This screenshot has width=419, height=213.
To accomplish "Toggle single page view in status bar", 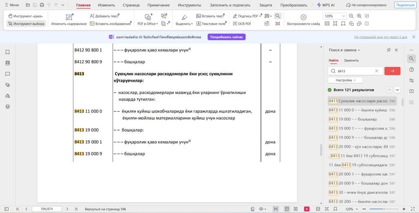I will point(287,209).
